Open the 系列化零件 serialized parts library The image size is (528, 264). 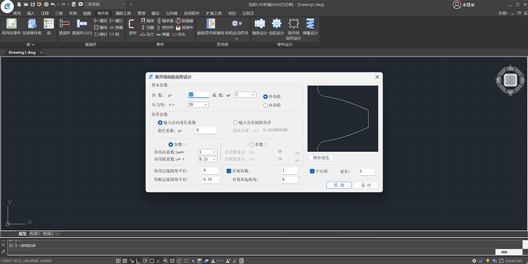point(11,27)
